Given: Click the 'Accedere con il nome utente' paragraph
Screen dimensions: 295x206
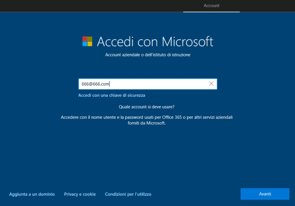Looking at the screenshot, I should [x=147, y=120].
